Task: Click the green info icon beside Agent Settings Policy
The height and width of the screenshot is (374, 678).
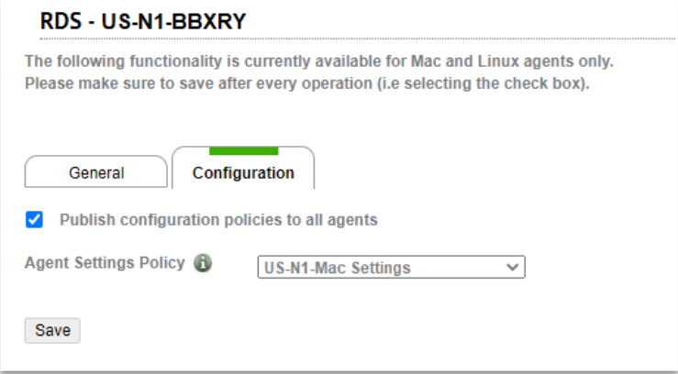Action: click(203, 263)
